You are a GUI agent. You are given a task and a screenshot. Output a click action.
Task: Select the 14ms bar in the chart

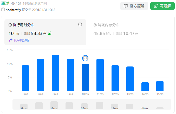point(145,86)
